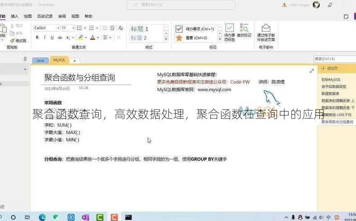Apply the 重要 (Ctrl+2) star tag
356x221 pixels.
192,38
